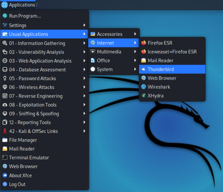This screenshot has width=223, height=192.
Task: Select 06 - Wireless Attacks category
Action: pos(32,87)
